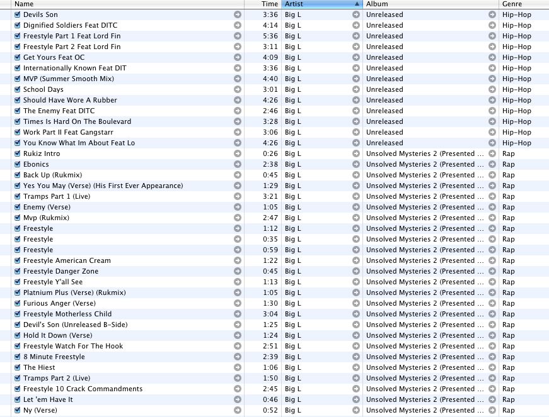The width and height of the screenshot is (549, 417).
Task: Click the 5:36 time value
Action: click(x=270, y=36)
